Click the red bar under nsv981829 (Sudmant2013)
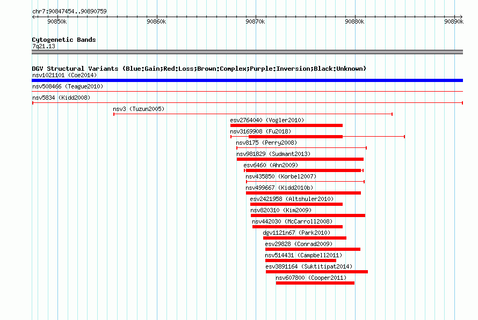The width and height of the screenshot is (478, 320). (300, 159)
